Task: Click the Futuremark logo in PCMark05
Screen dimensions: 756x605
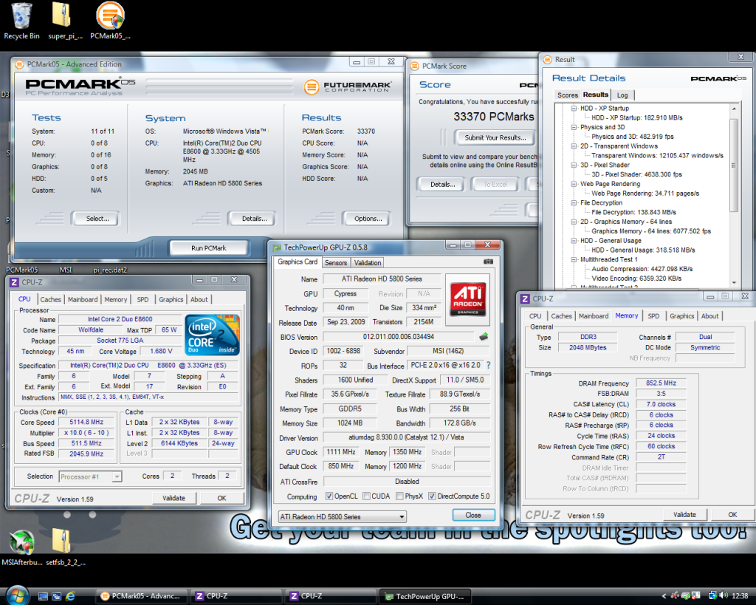Action: click(x=348, y=87)
